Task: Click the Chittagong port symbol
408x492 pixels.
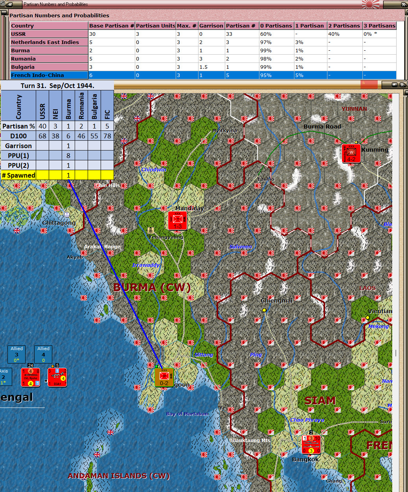Action: pyautogui.click(x=67, y=215)
